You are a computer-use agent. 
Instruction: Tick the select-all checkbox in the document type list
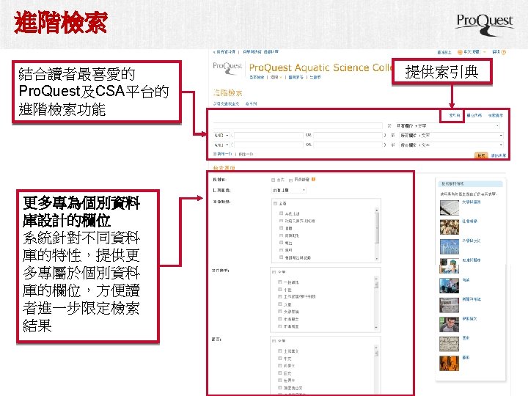274,272
